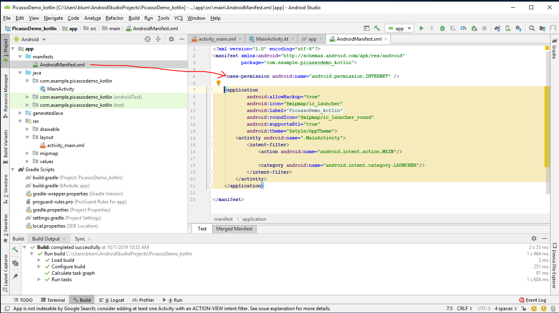This screenshot has height=313, width=559.
Task: Click the yellow quick-fix lightbulb icon
Action: pos(219,83)
